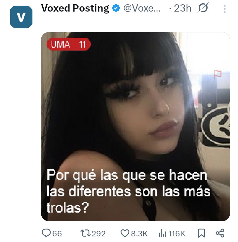This screenshot has width=238, height=242.
Task: Open the three-dot more options menu
Action: coord(225,9)
